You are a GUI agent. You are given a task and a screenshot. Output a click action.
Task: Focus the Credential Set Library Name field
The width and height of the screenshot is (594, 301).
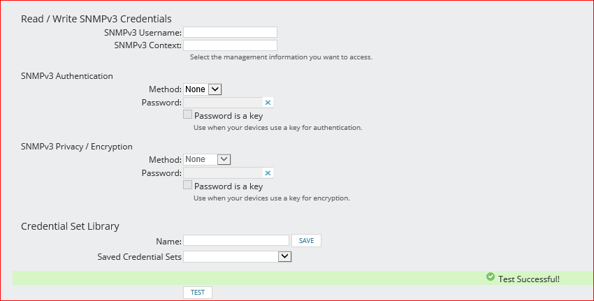click(x=236, y=240)
